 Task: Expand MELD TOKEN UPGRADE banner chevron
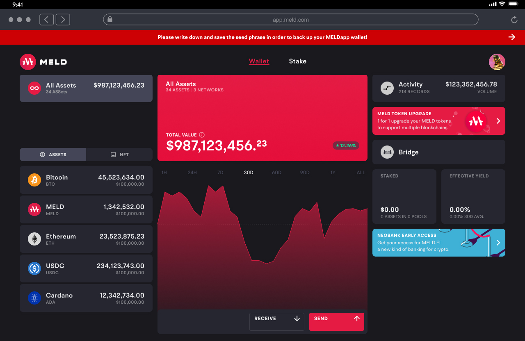[x=498, y=121]
